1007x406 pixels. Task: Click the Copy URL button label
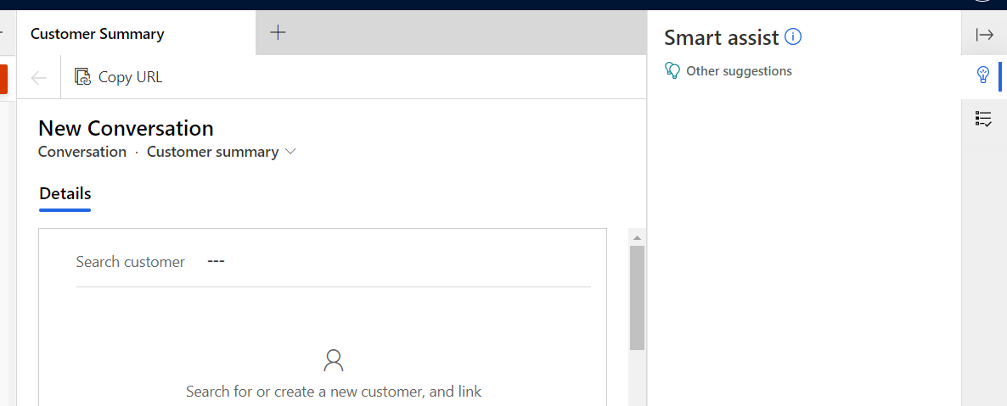(x=131, y=78)
